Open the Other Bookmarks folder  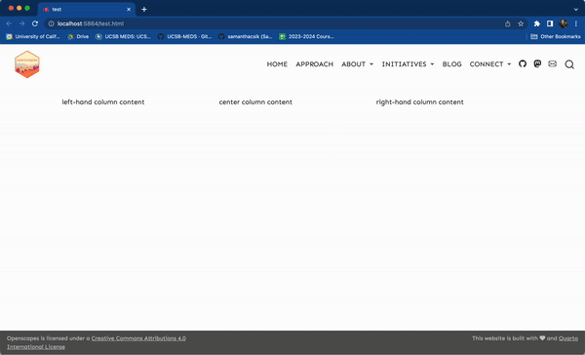tap(556, 37)
